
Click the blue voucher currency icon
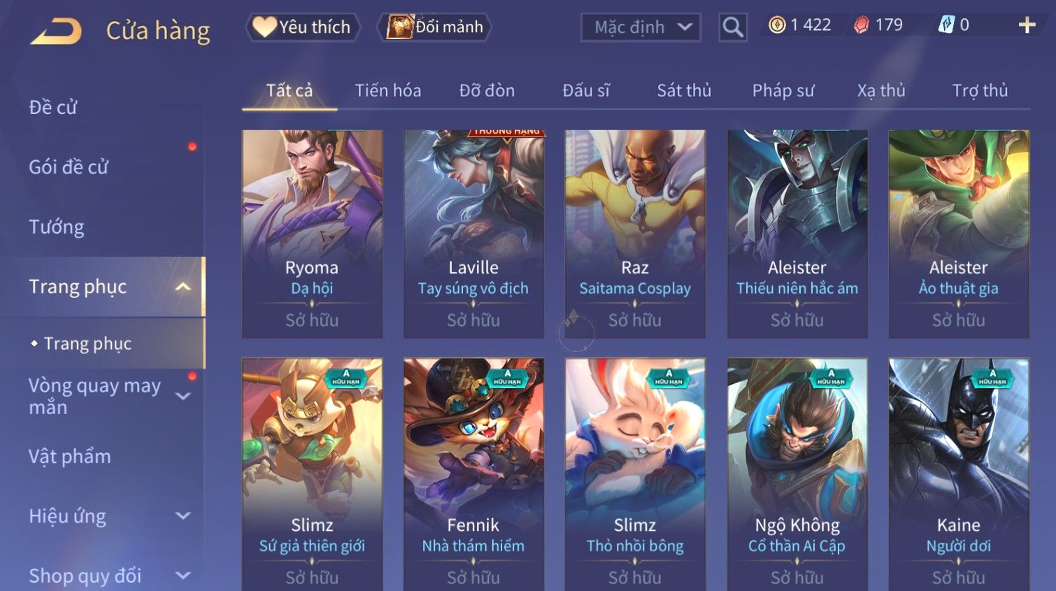pos(946,25)
